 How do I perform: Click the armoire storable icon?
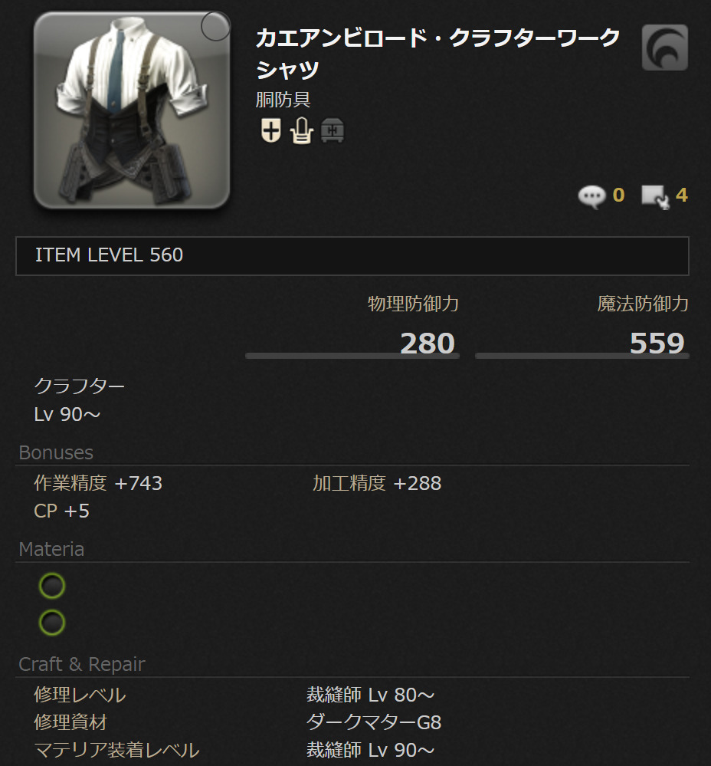click(302, 130)
